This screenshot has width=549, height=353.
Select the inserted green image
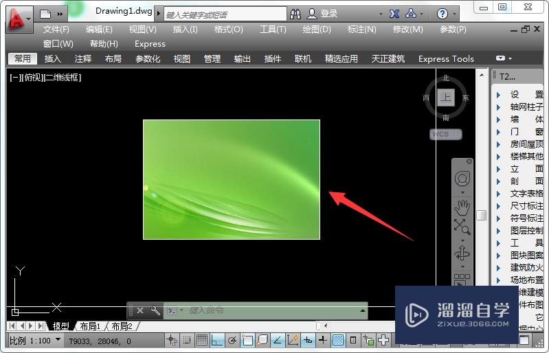coord(232,179)
